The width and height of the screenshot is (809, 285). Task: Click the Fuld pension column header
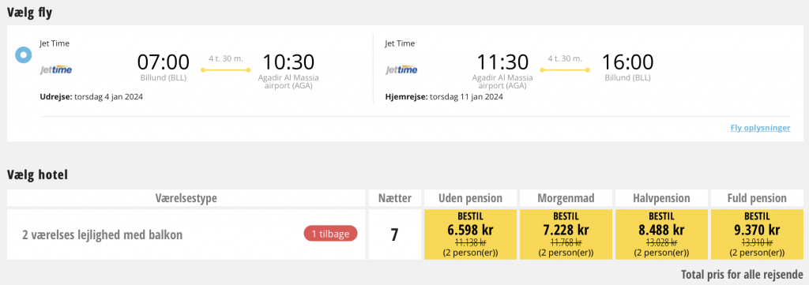(x=758, y=198)
